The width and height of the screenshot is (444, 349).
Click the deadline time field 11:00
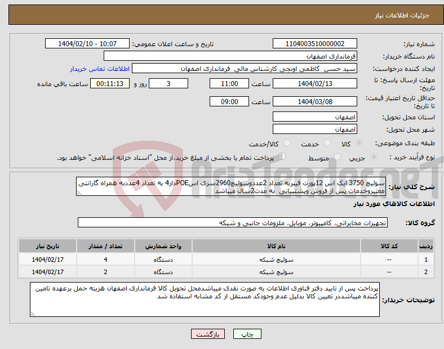click(229, 83)
